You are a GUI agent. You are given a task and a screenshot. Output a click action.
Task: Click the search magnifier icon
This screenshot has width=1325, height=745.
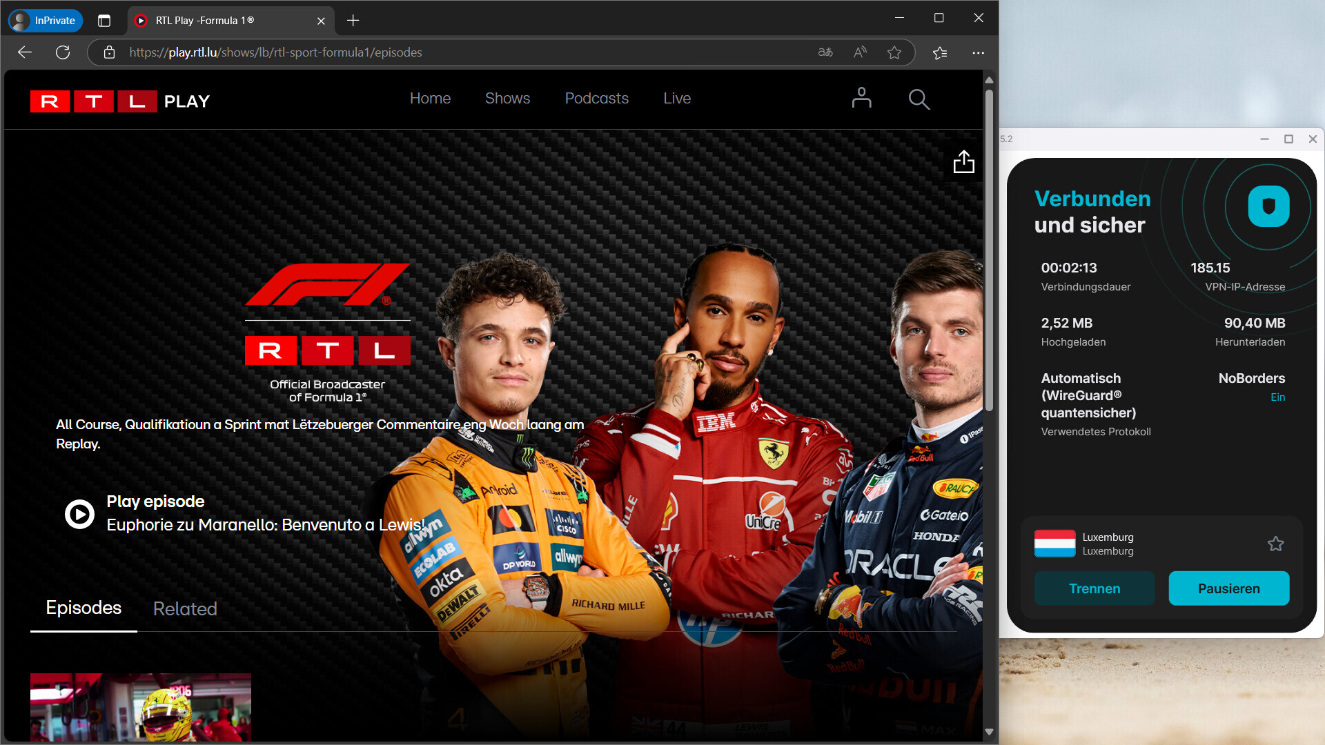919,99
